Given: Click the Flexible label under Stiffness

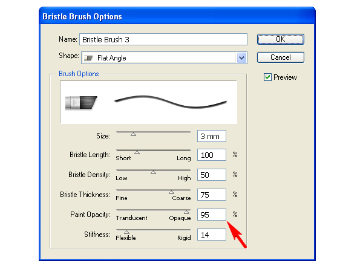Looking at the screenshot, I should pos(126,238).
